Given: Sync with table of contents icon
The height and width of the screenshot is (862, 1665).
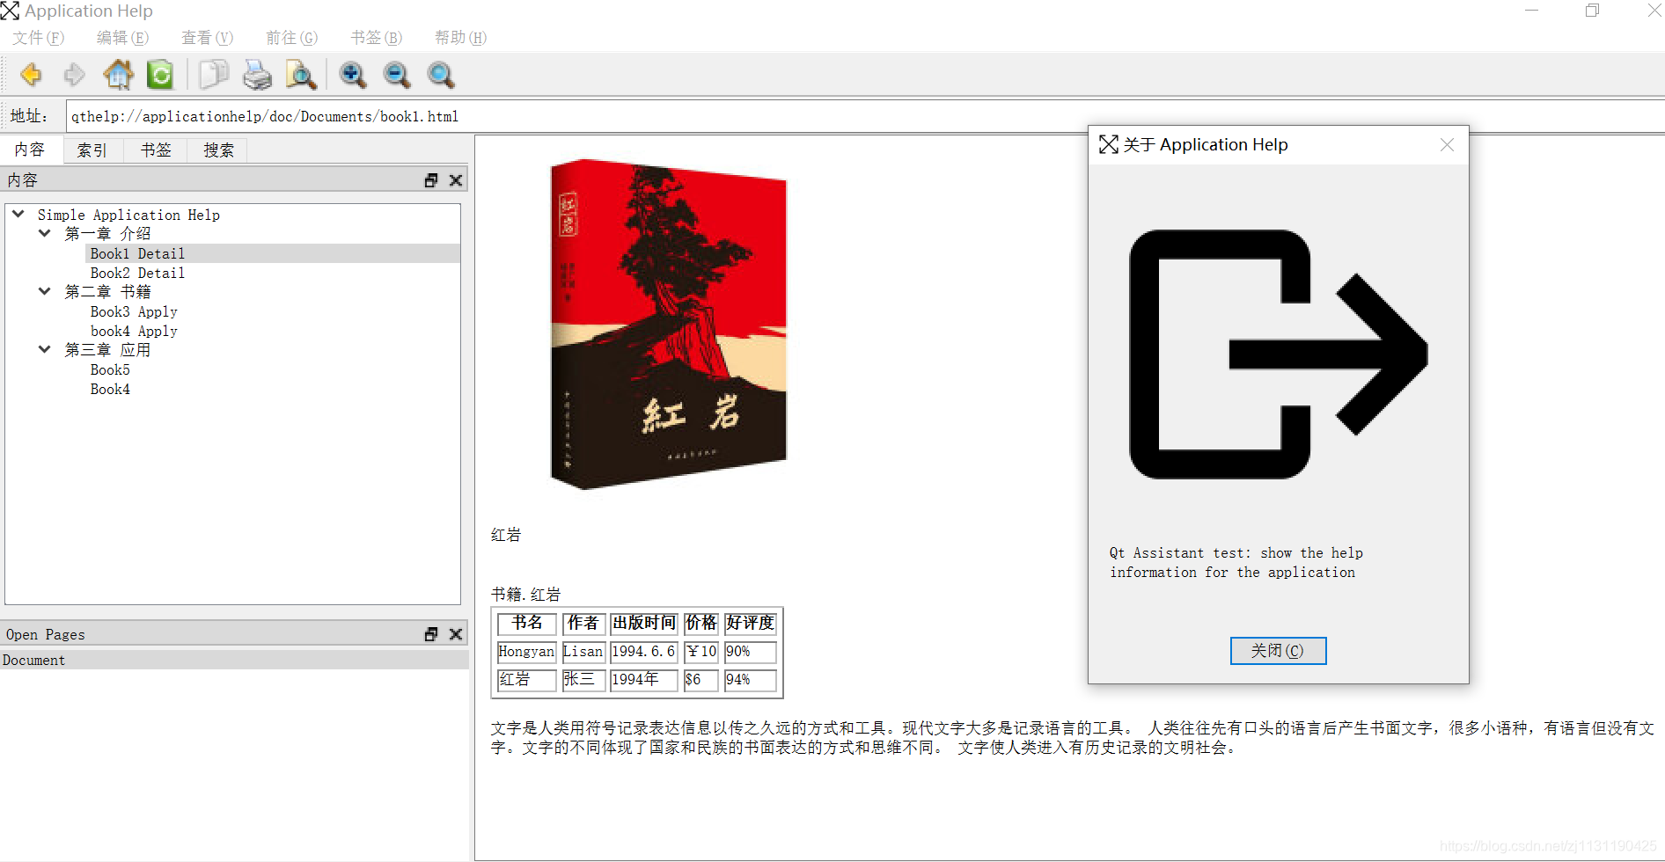Looking at the screenshot, I should (160, 75).
